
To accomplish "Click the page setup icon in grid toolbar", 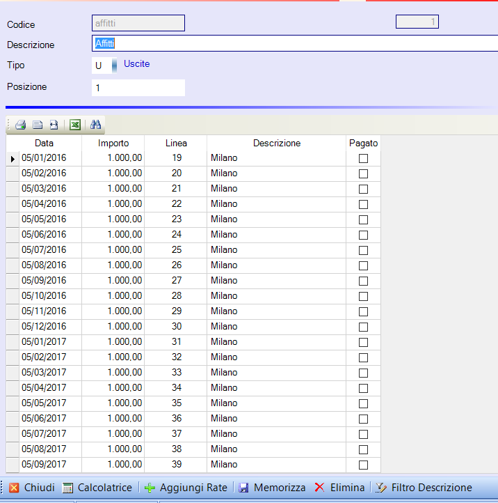I will (54, 125).
